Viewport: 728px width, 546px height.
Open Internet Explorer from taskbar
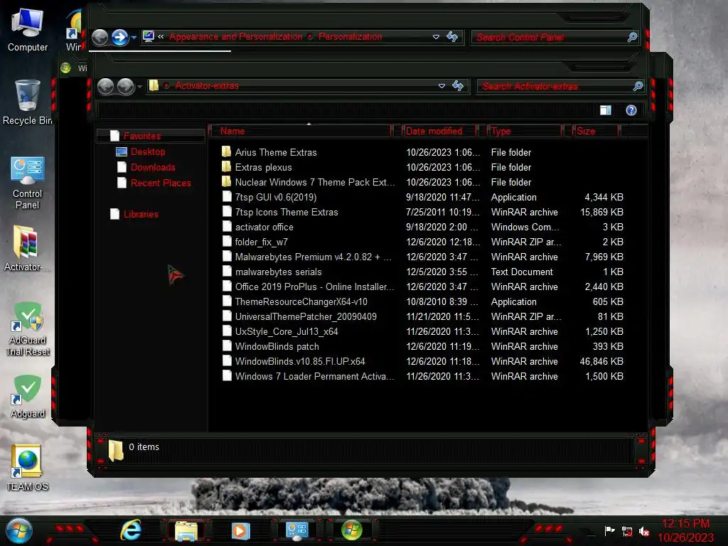point(131,530)
